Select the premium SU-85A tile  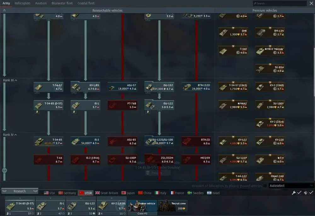(x=270, y=69)
